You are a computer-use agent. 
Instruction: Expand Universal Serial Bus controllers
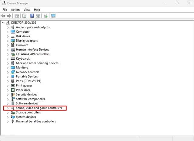pyautogui.click(x=8, y=122)
